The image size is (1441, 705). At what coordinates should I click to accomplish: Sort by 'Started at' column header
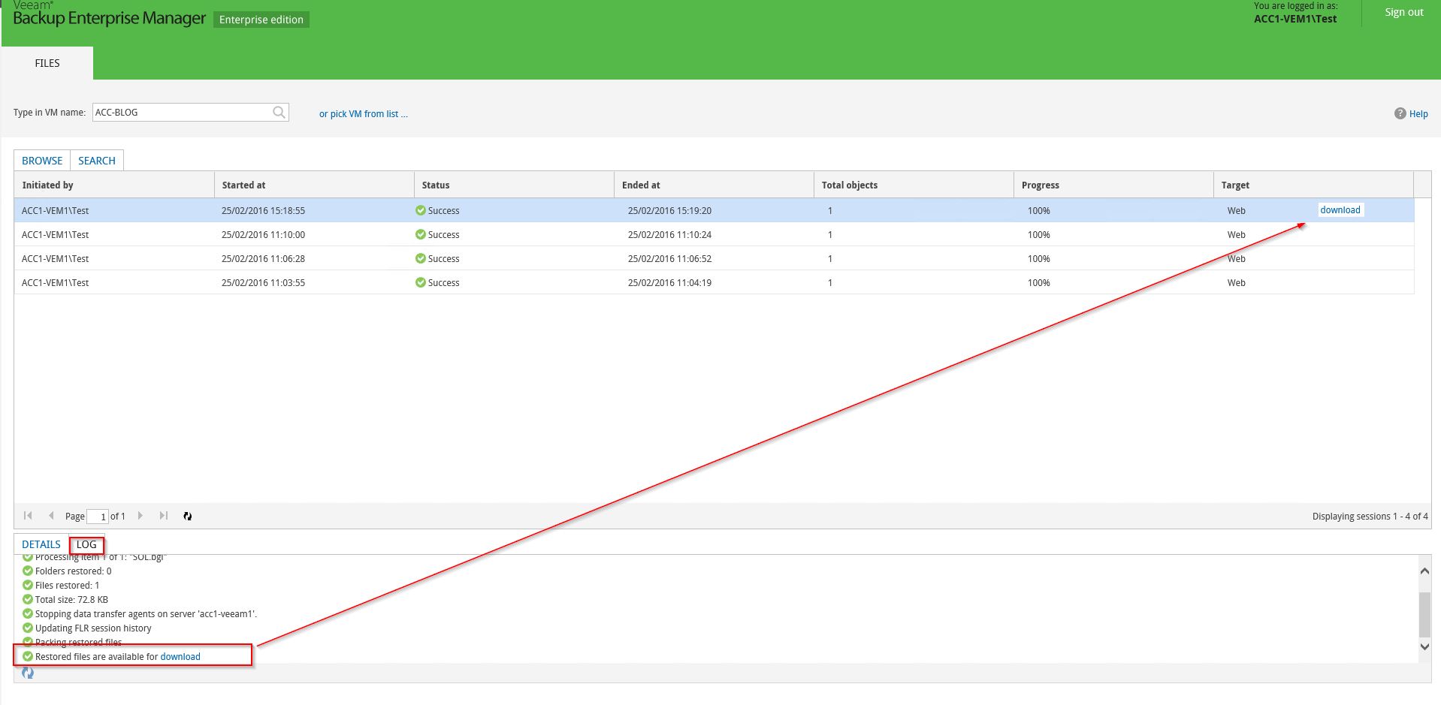coord(314,185)
